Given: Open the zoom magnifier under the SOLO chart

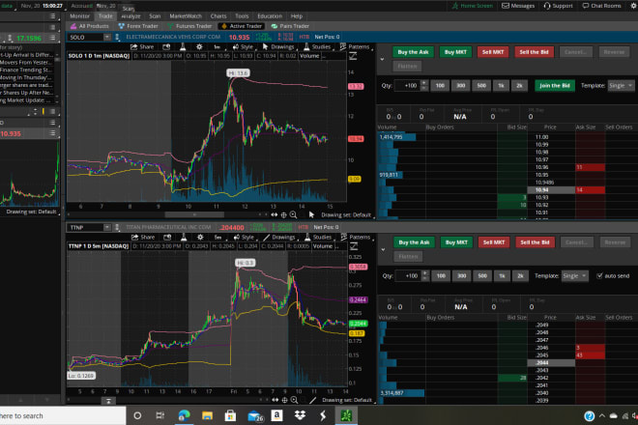Looking at the screenshot, I should pos(293,214).
